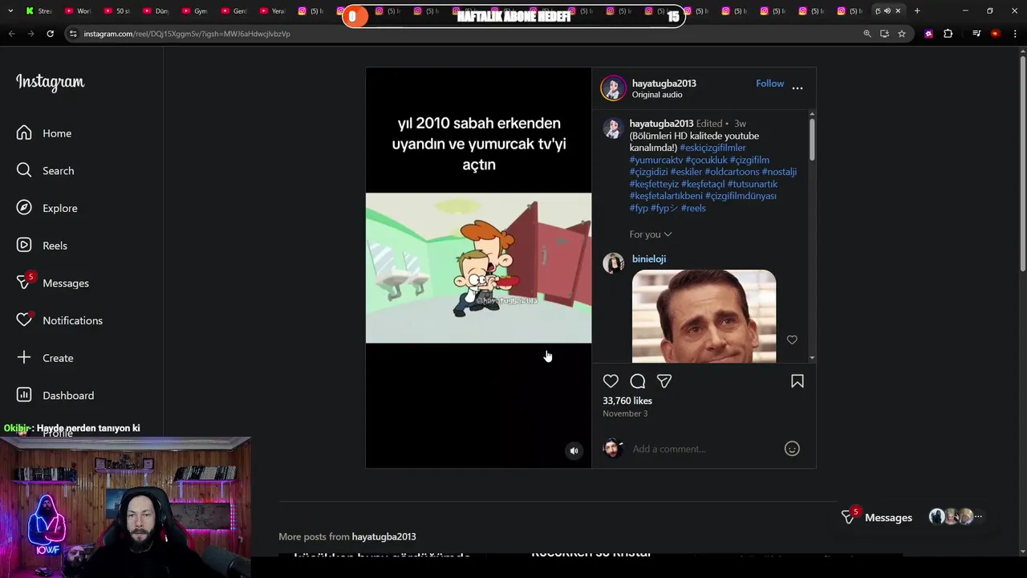Viewport: 1027px width, 578px height.
Task: Open hayatugba2013 in More posts from
Action: tap(384, 536)
